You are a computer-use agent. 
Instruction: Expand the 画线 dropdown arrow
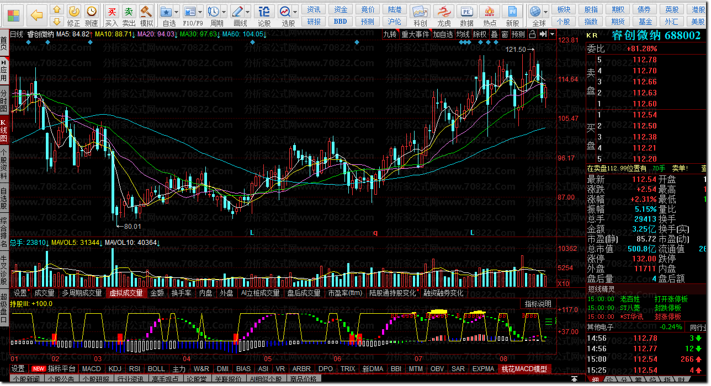[x=248, y=12]
